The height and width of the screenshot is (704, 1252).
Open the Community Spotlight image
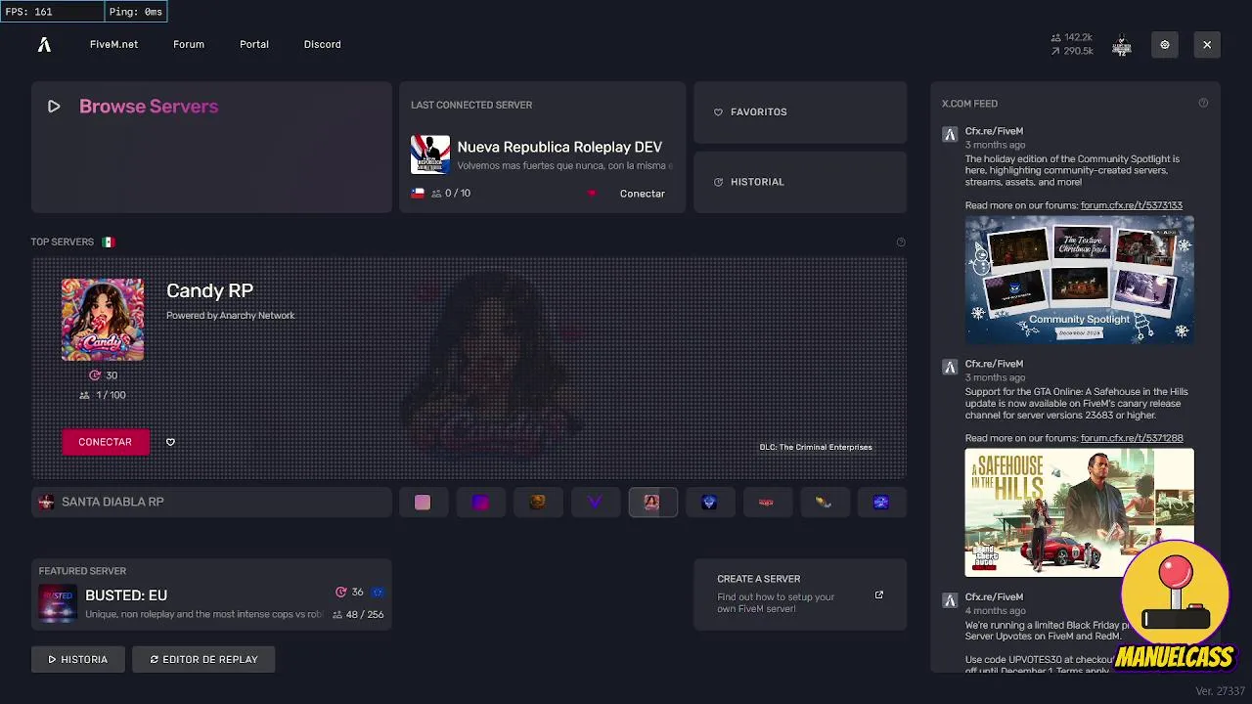[1080, 280]
